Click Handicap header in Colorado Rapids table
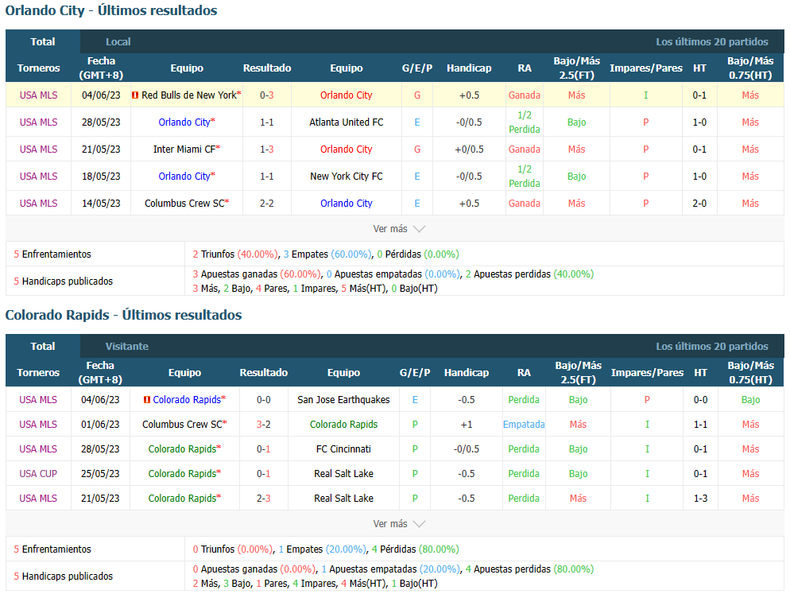Image resolution: width=790 pixels, height=594 pixels. 466,373
